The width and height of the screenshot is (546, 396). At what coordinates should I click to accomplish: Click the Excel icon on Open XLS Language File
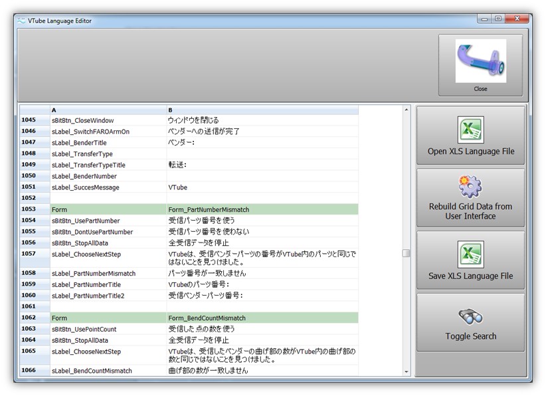click(x=470, y=130)
